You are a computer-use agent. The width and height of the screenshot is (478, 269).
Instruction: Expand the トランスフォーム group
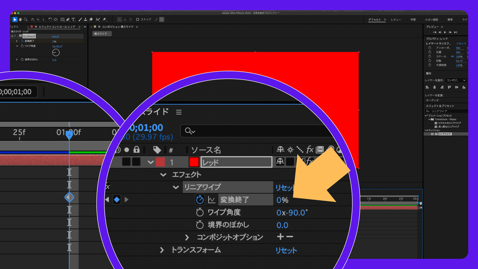click(x=162, y=250)
